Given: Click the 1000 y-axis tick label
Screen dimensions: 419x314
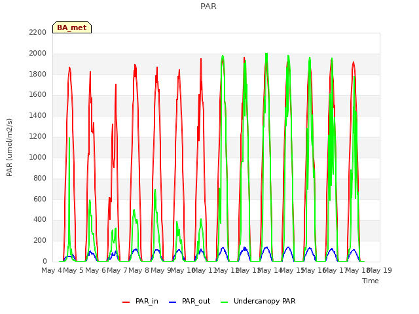Looking at the screenshot, I should pyautogui.click(x=38, y=157).
